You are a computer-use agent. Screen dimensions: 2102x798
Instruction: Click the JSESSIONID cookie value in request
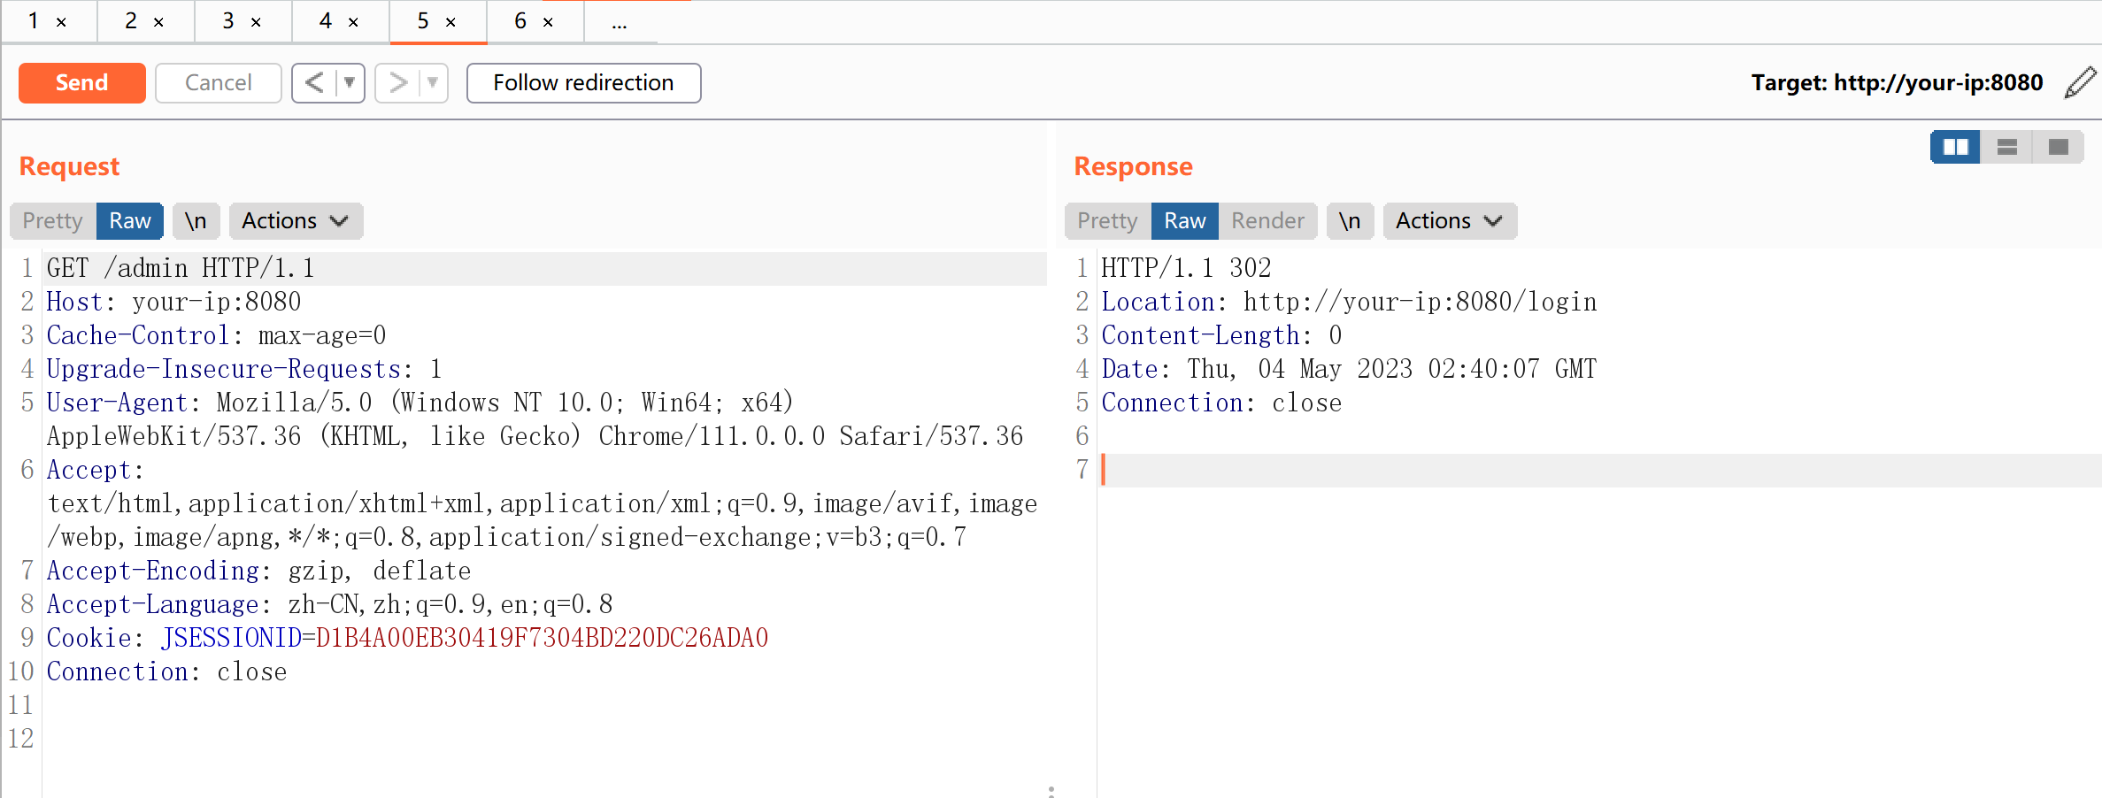pos(542,638)
